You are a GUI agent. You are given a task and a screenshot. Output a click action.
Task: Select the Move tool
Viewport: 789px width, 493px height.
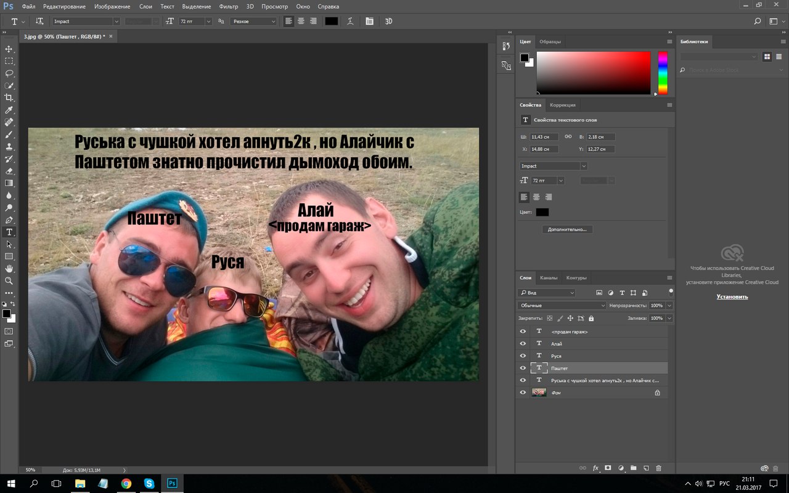pyautogui.click(x=9, y=49)
